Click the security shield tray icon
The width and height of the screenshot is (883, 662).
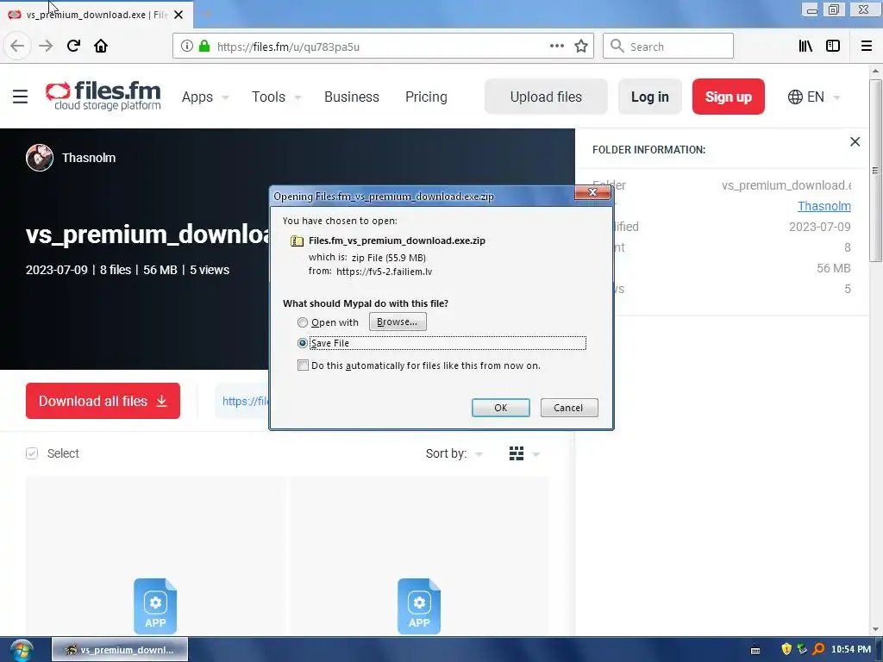pyautogui.click(x=786, y=649)
